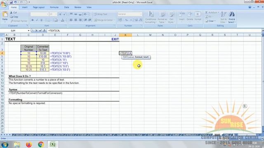Open the Cell Styles gallery
The height and width of the screenshot is (148, 264).
[172, 17]
